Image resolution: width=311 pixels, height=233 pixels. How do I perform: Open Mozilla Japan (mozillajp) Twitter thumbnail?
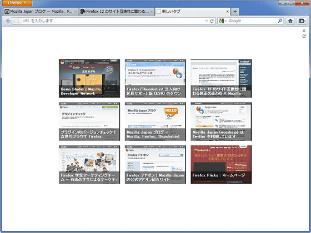(221, 121)
